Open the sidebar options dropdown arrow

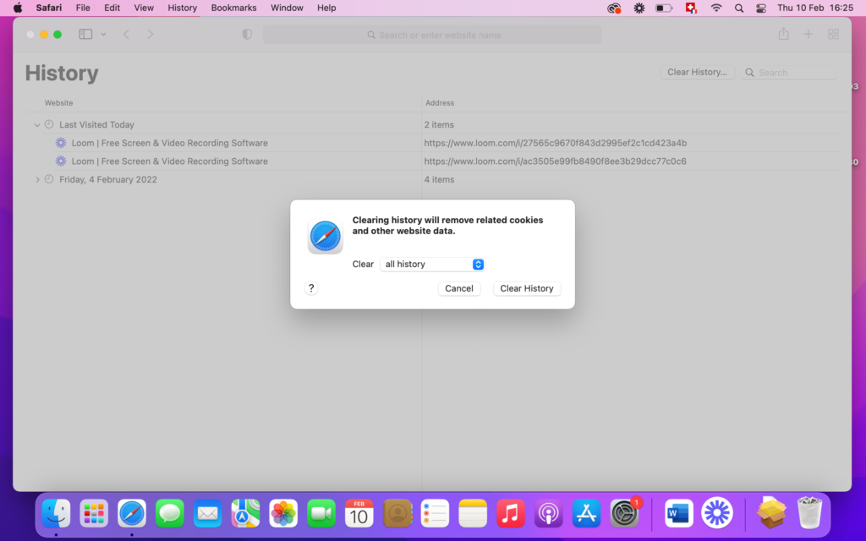coord(103,35)
